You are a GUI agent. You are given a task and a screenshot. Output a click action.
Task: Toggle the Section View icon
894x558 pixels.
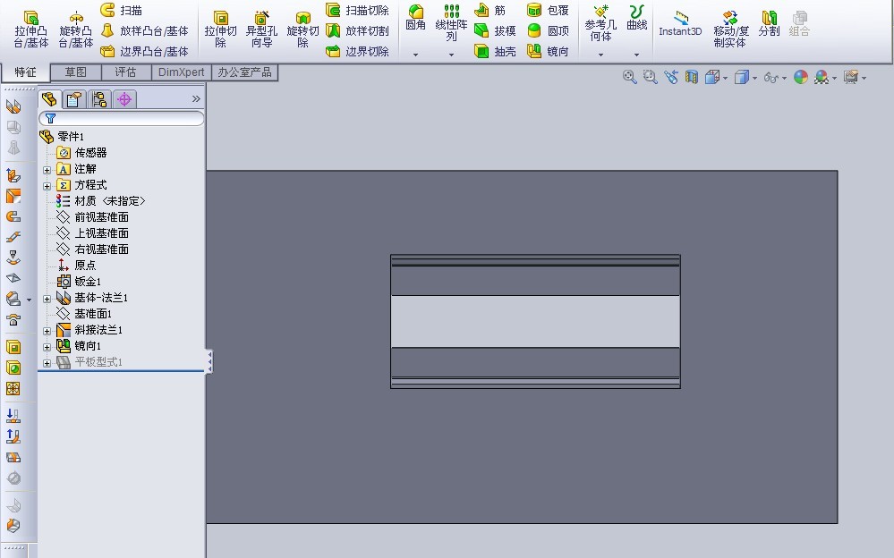[692, 77]
